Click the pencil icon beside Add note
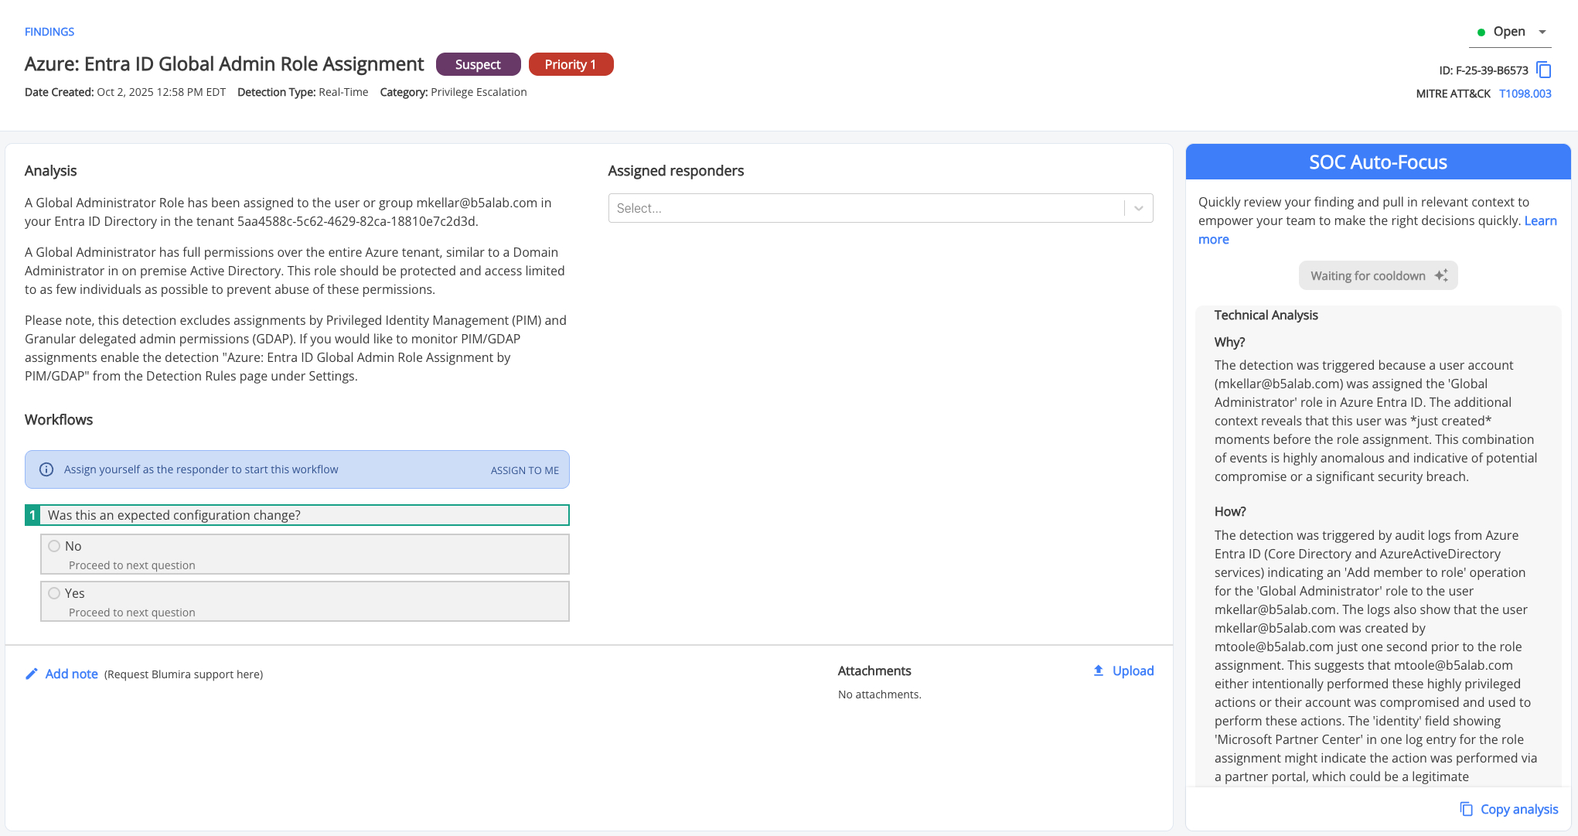 [32, 674]
